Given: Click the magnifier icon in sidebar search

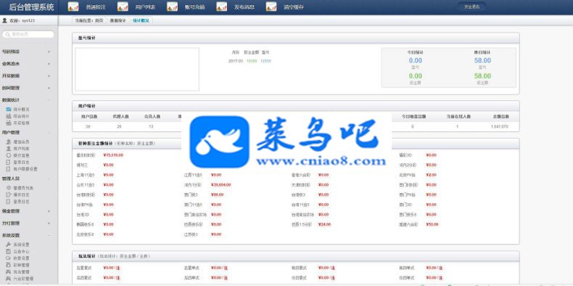Looking at the screenshot, I should click(x=8, y=34).
